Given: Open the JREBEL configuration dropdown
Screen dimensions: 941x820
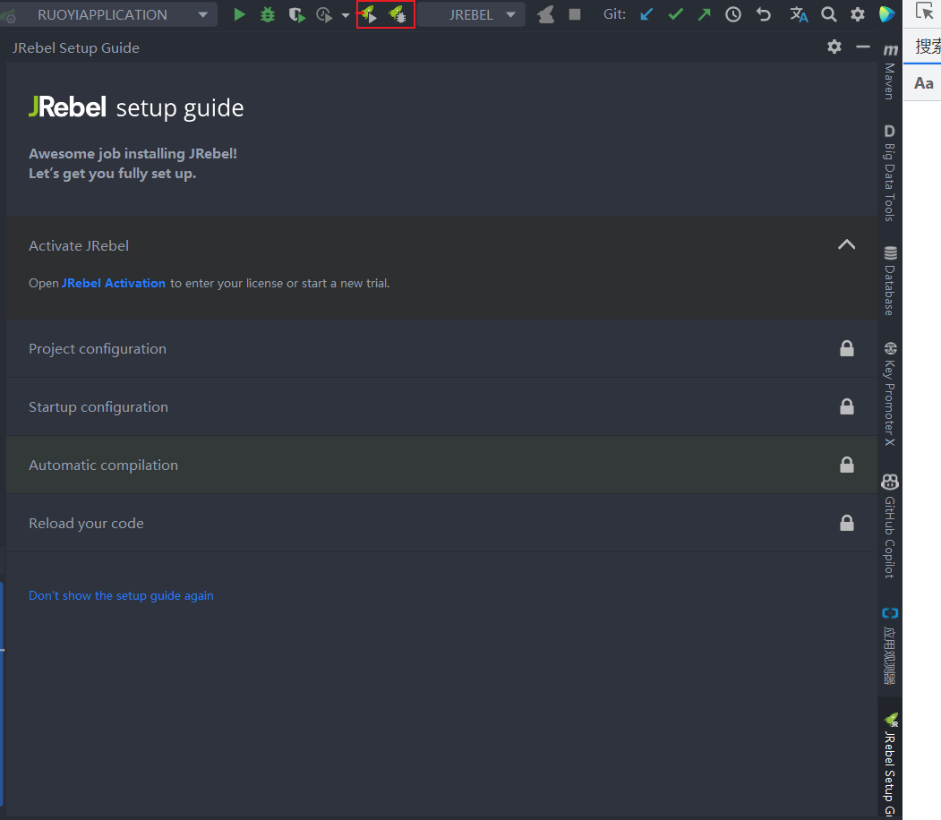Looking at the screenshot, I should tap(471, 14).
